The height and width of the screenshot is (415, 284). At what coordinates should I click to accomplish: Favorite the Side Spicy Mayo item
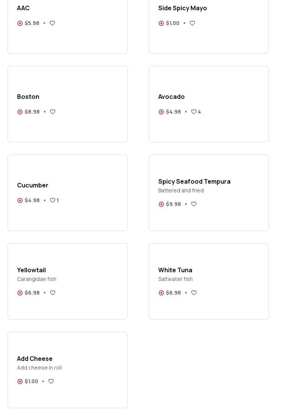192,23
